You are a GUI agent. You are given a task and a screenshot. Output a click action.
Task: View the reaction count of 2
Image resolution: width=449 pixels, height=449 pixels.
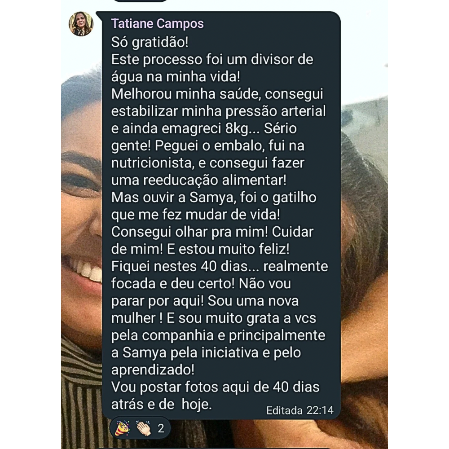(161, 428)
